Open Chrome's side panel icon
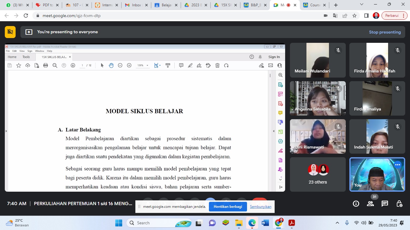Viewport: 410px width, 230px height. [x=366, y=16]
